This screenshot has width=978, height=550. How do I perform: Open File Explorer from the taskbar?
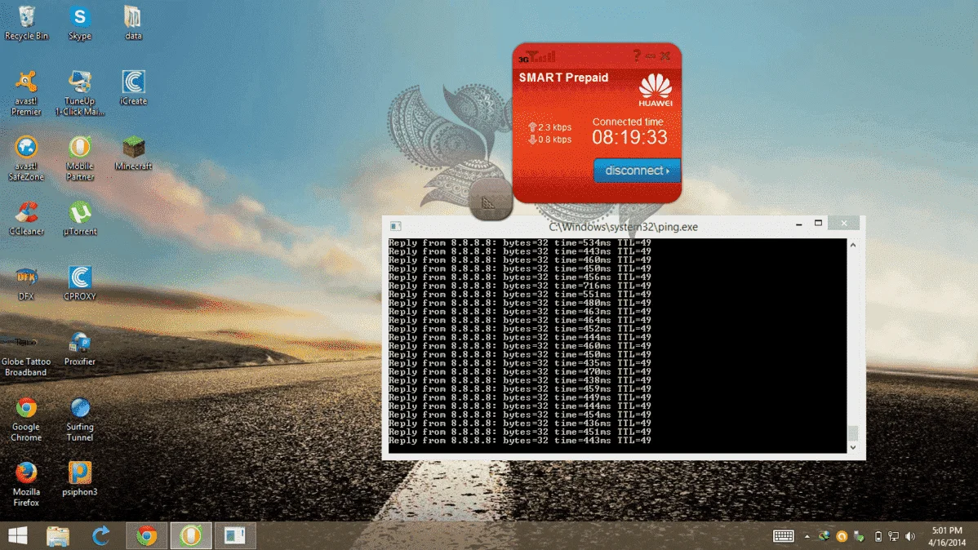point(57,535)
